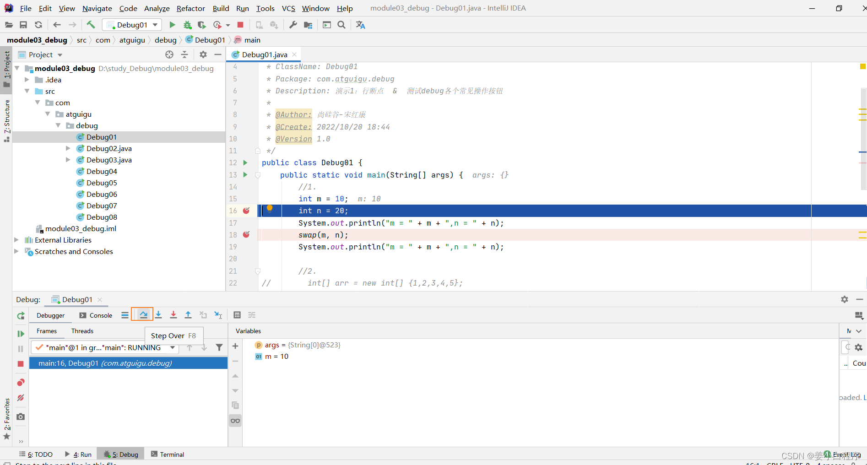Screen dimensions: 867x465
Task: Switch to the Console tab
Action: pyautogui.click(x=96, y=315)
